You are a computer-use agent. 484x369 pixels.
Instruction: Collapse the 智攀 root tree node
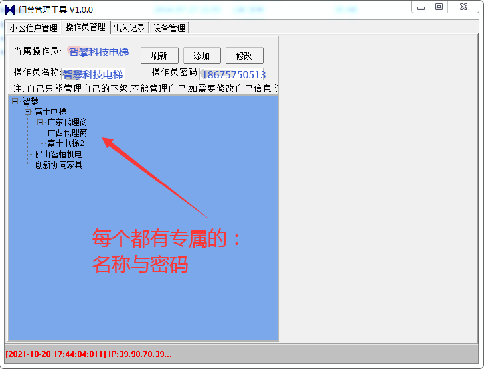(15, 101)
